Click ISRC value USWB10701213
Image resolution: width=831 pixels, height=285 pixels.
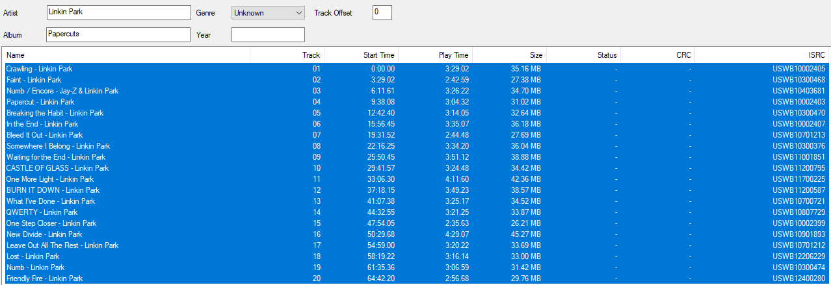[x=798, y=135]
